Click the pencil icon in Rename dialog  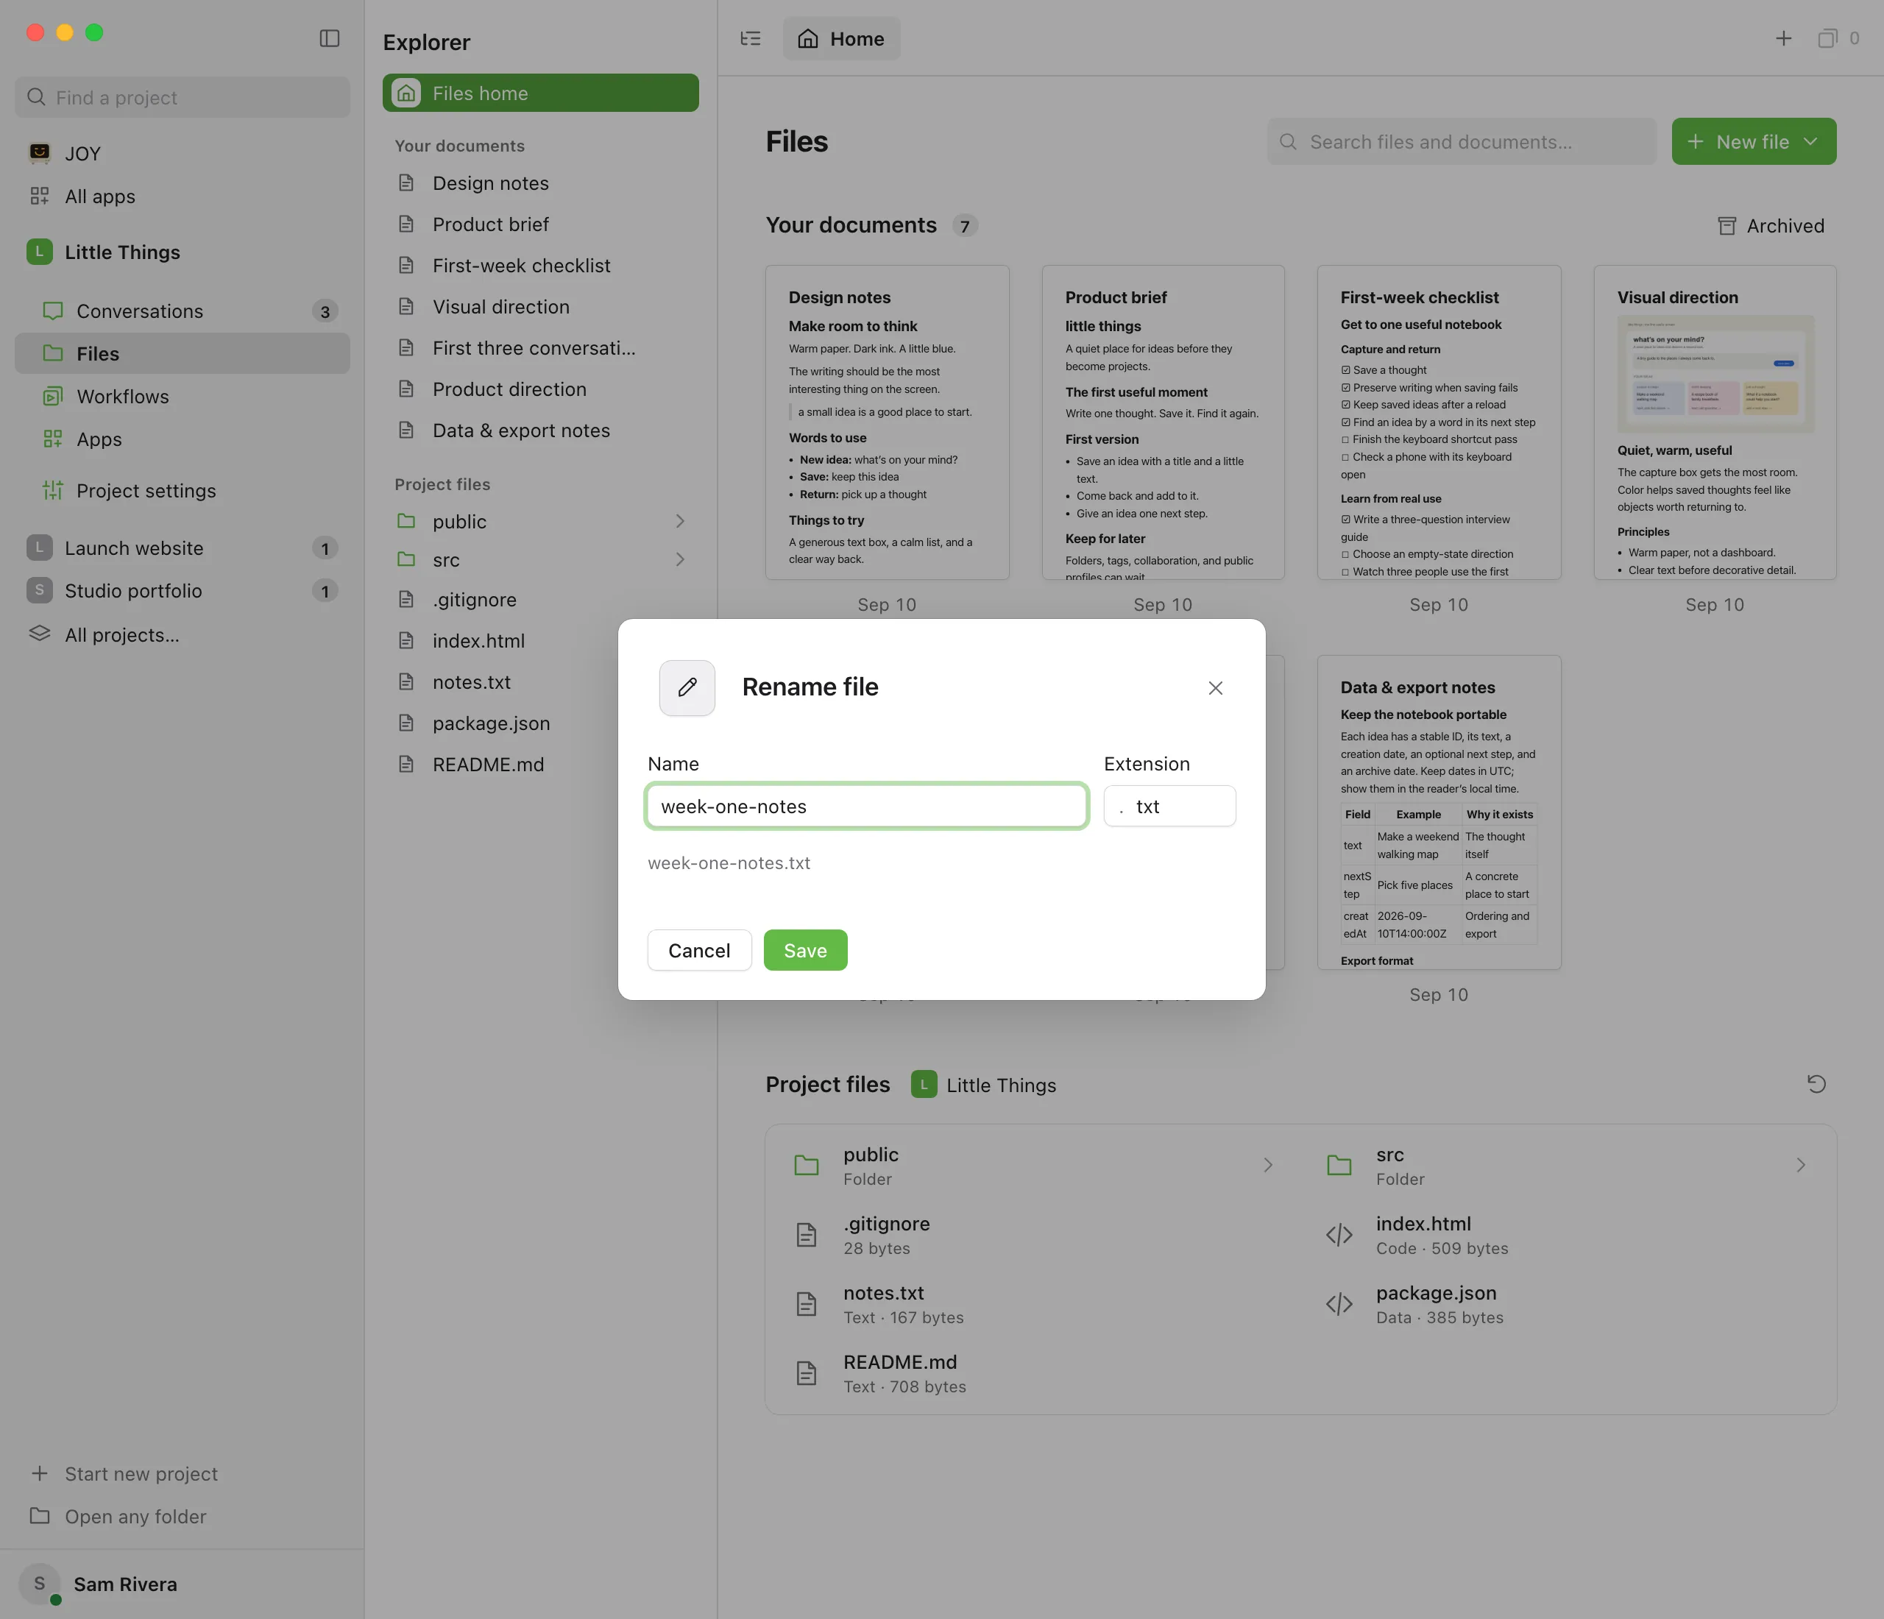[x=687, y=687]
